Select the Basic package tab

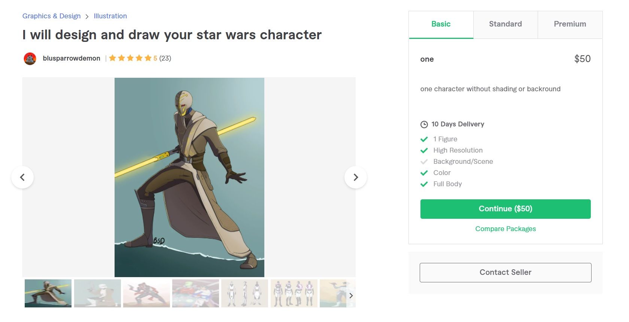pyautogui.click(x=441, y=24)
